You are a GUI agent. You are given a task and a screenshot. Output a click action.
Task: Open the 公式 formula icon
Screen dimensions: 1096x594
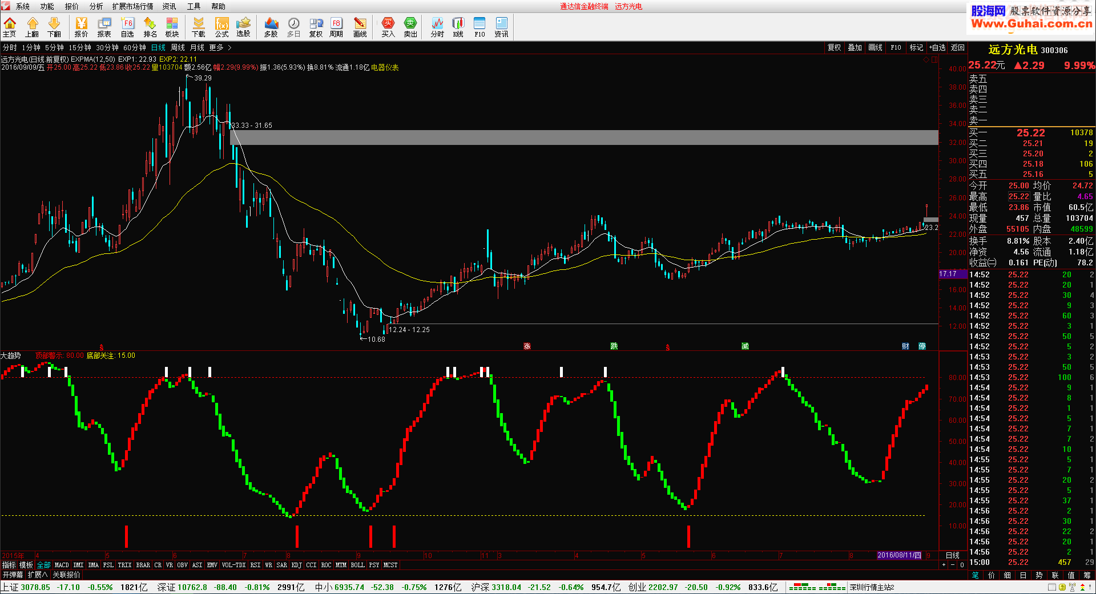pos(221,27)
